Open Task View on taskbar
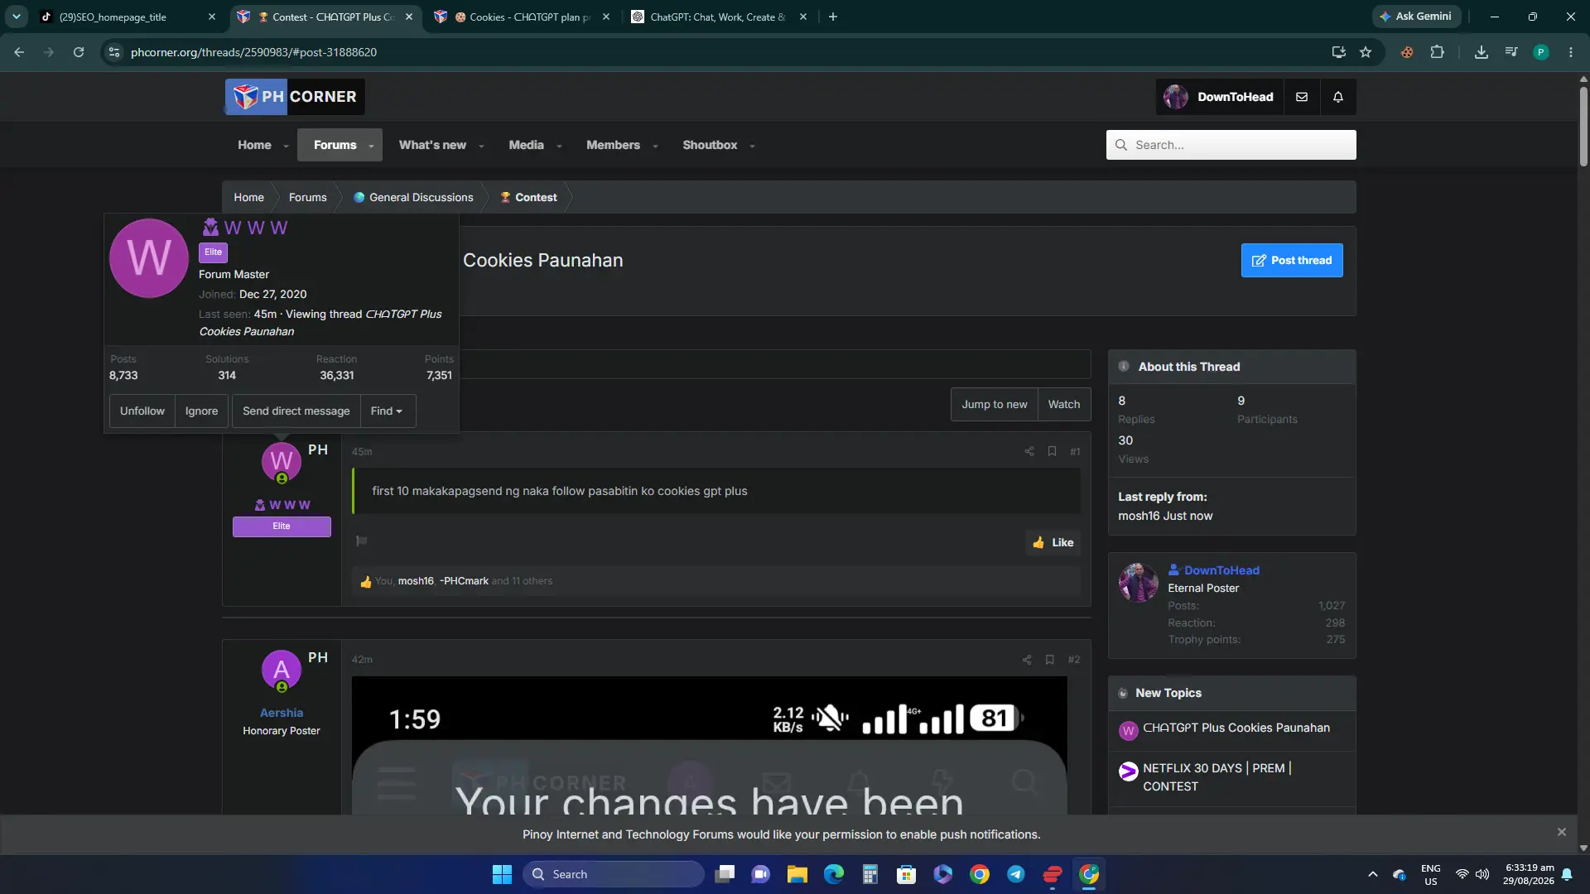Image resolution: width=1590 pixels, height=894 pixels. 725,874
